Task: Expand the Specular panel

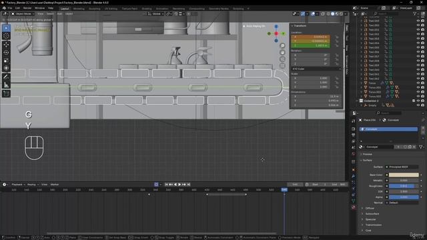Action: [370, 219]
